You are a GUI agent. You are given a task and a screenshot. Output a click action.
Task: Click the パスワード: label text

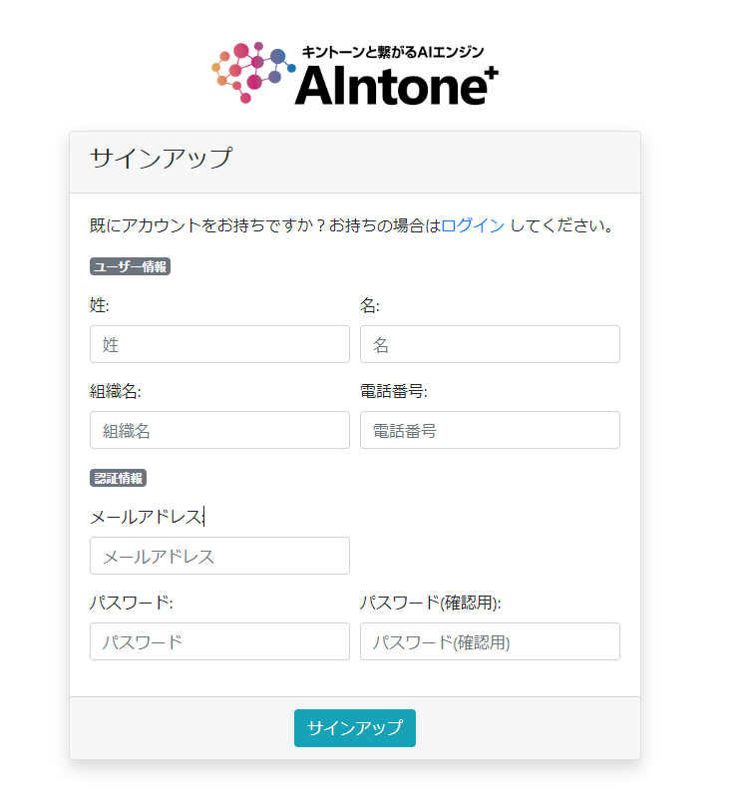[132, 603]
